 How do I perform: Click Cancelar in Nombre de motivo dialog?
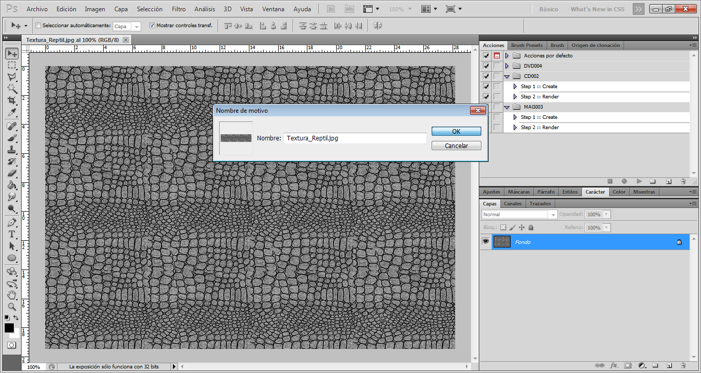pos(456,146)
